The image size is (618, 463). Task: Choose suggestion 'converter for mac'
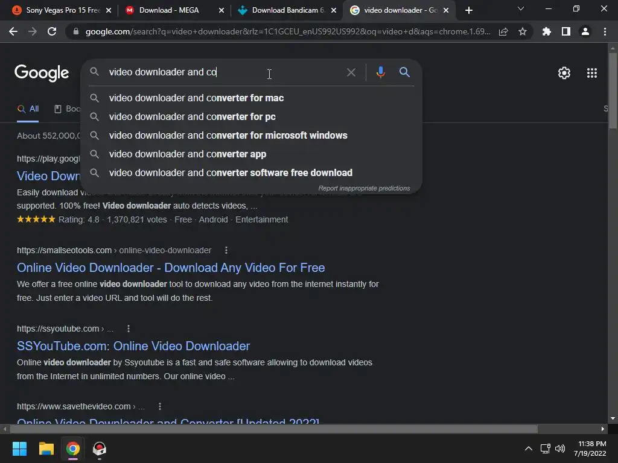click(x=252, y=98)
